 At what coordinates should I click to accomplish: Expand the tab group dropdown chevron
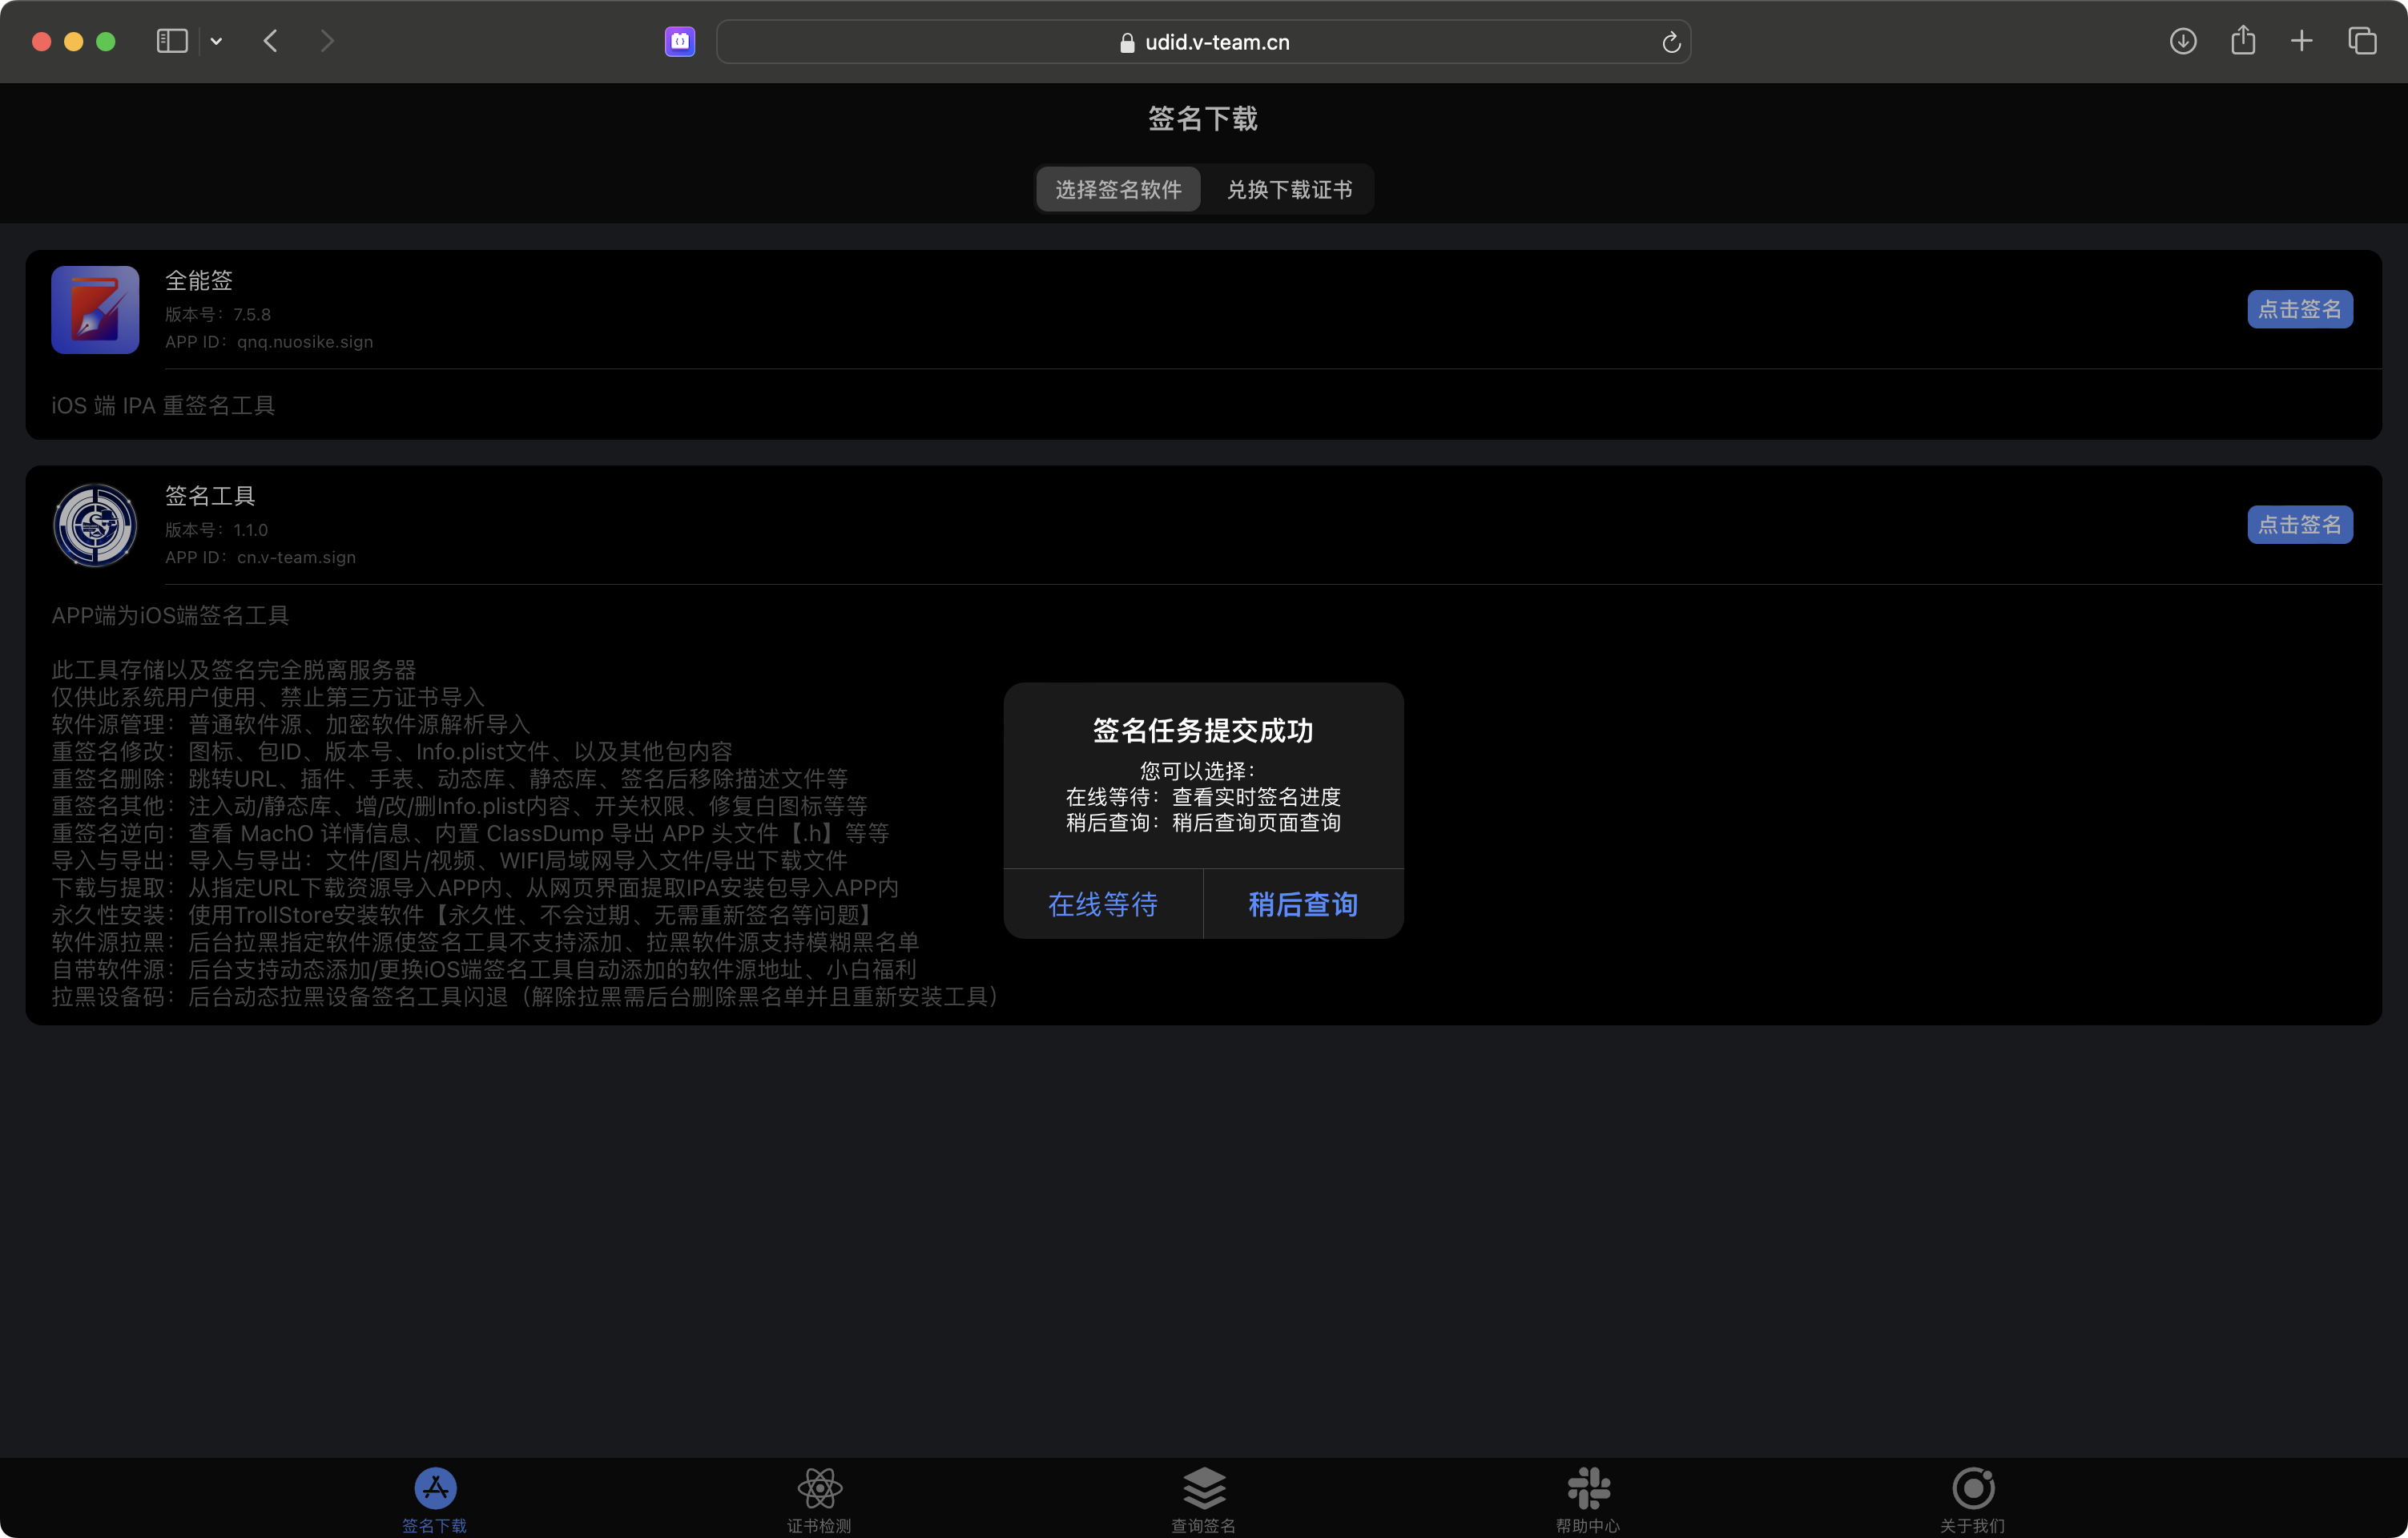pos(216,41)
